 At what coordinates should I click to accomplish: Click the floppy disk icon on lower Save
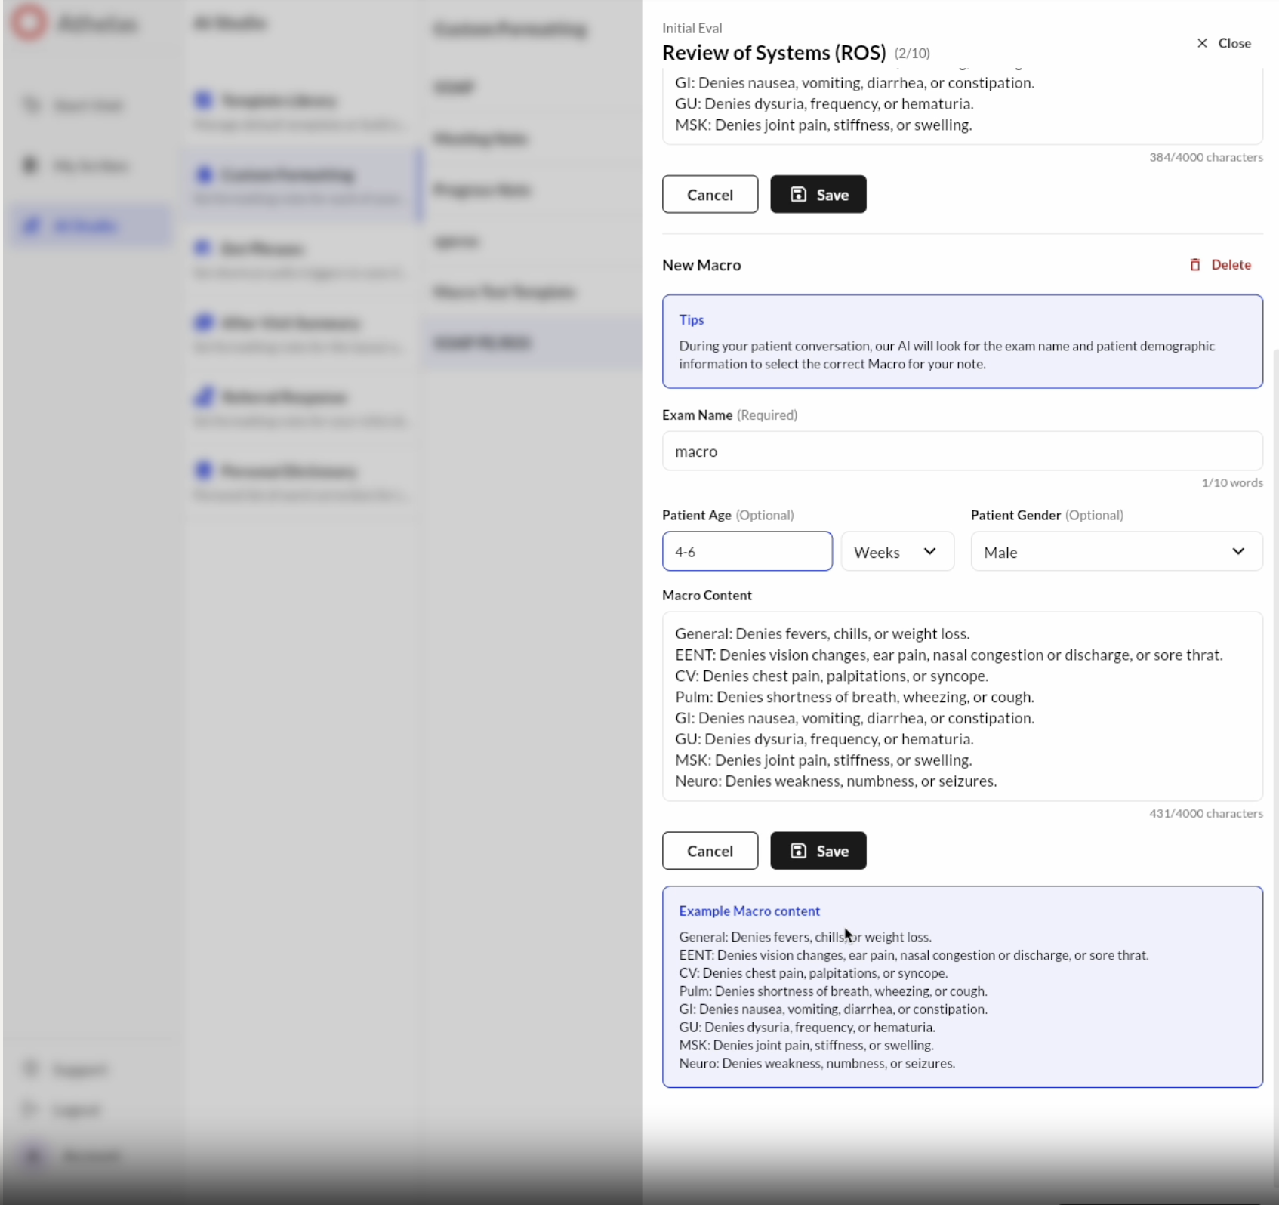[798, 850]
